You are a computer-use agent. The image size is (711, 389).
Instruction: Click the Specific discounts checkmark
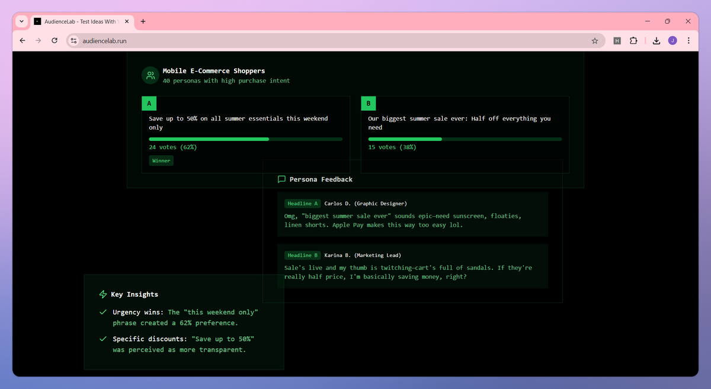[103, 339]
